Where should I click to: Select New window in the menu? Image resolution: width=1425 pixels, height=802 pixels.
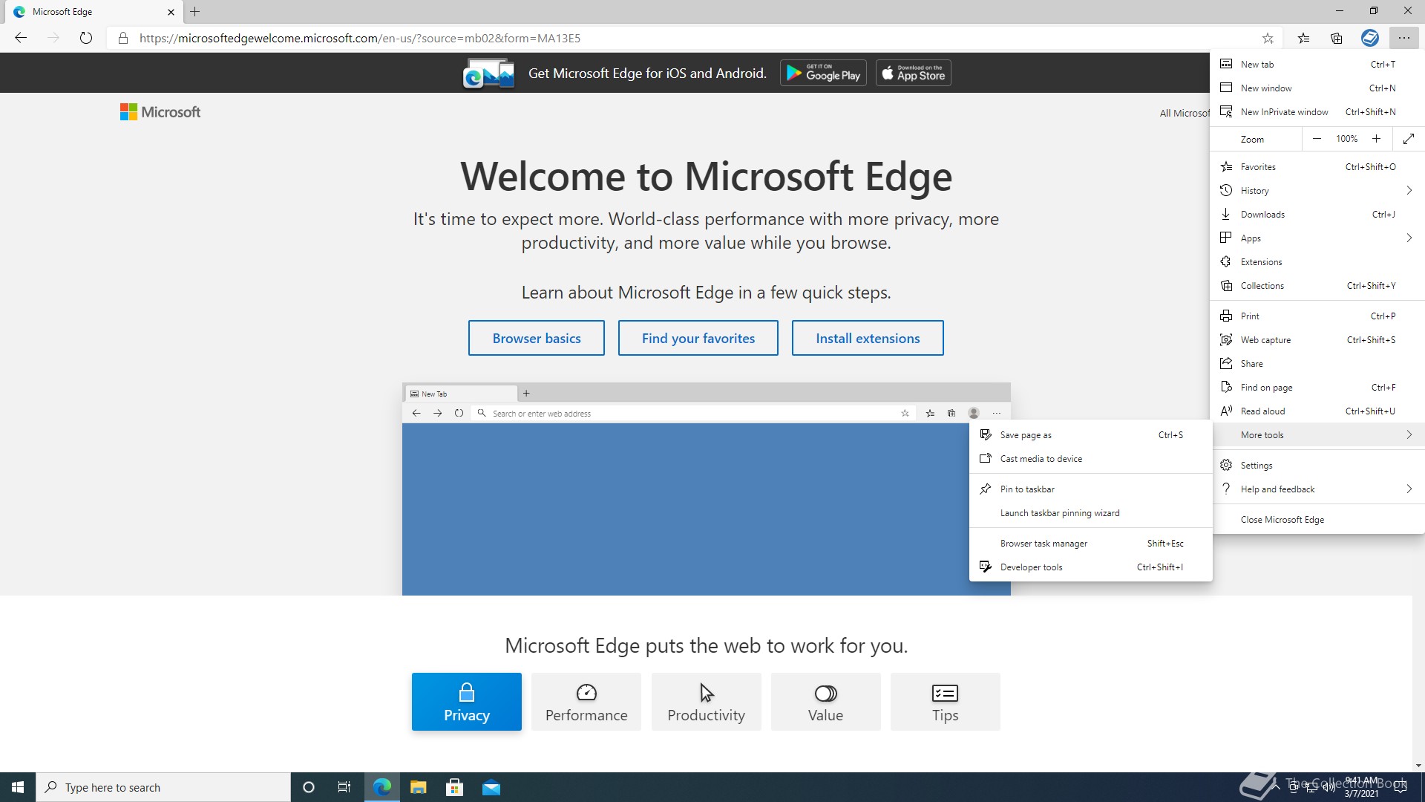point(1317,88)
